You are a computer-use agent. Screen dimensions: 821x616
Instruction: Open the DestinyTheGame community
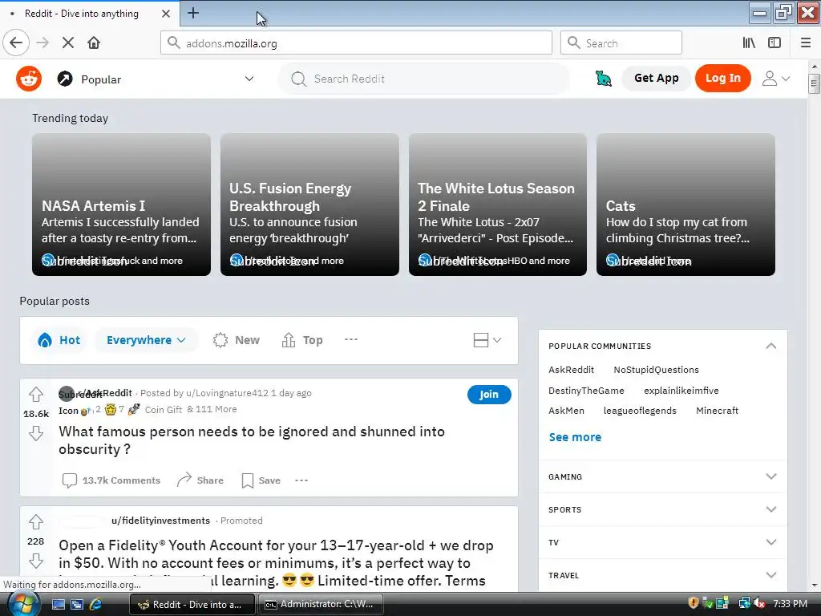[x=586, y=391]
